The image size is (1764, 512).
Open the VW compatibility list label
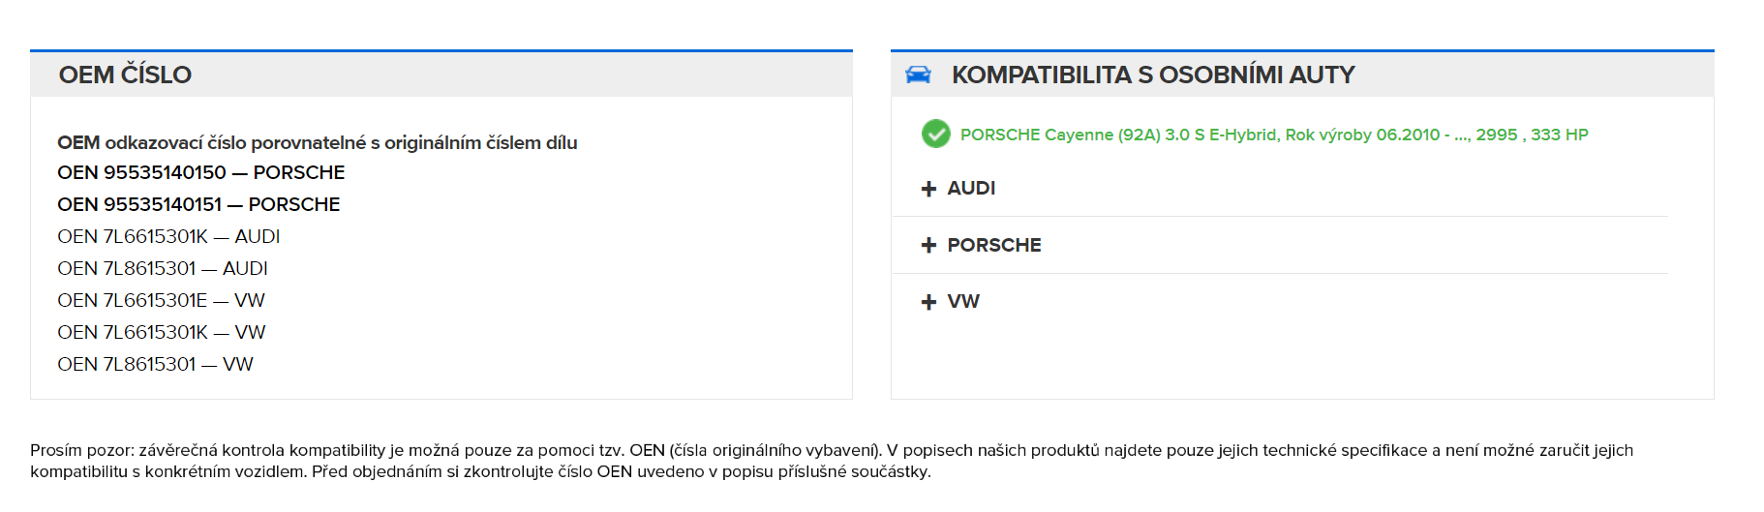[x=963, y=302]
